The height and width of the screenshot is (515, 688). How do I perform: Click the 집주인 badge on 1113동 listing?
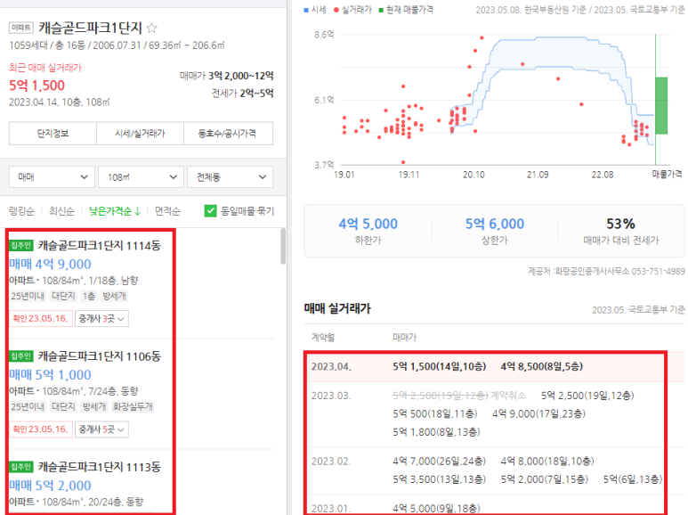click(21, 467)
